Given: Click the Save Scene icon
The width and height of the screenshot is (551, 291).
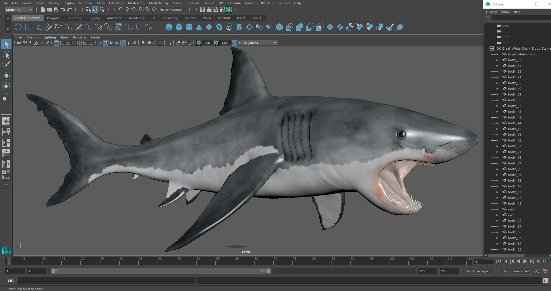Looking at the screenshot, I should pyautogui.click(x=56, y=10).
